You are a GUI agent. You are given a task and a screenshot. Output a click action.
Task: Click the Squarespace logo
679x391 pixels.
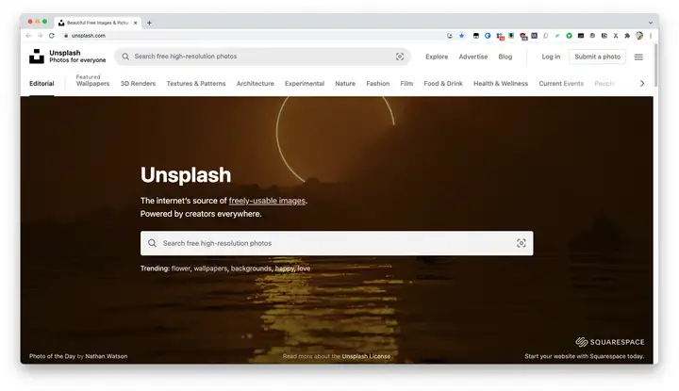tap(610, 342)
